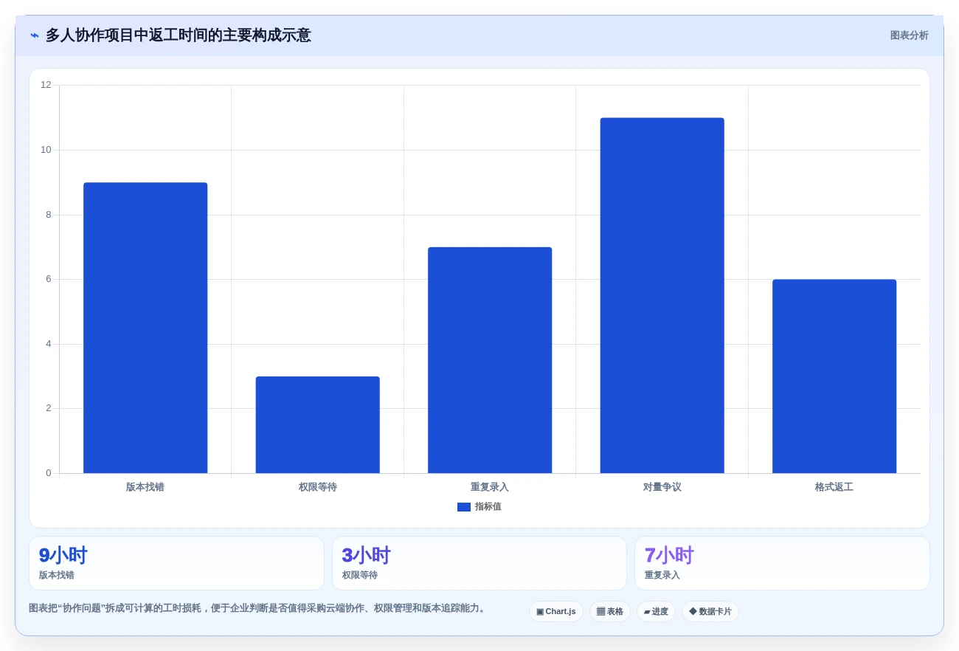
Task: Click the diamond icon in 数据卡片 chip
Action: click(x=693, y=612)
